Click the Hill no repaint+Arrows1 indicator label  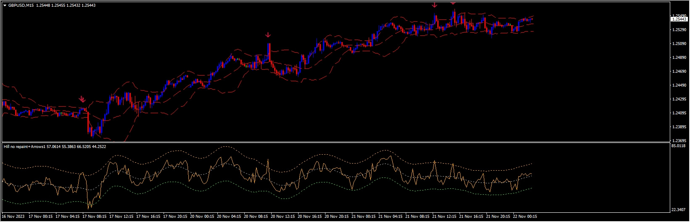coord(24,147)
